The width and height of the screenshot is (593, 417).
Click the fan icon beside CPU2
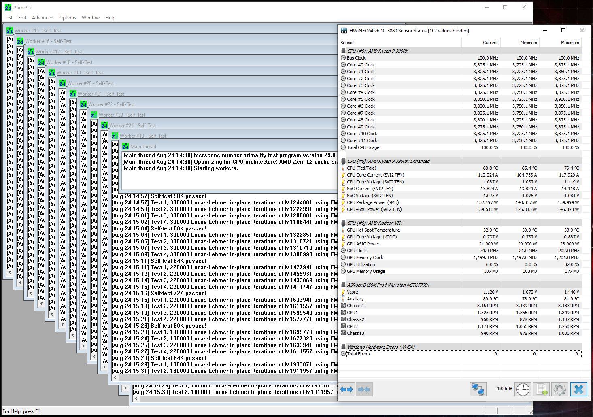pyautogui.click(x=343, y=326)
